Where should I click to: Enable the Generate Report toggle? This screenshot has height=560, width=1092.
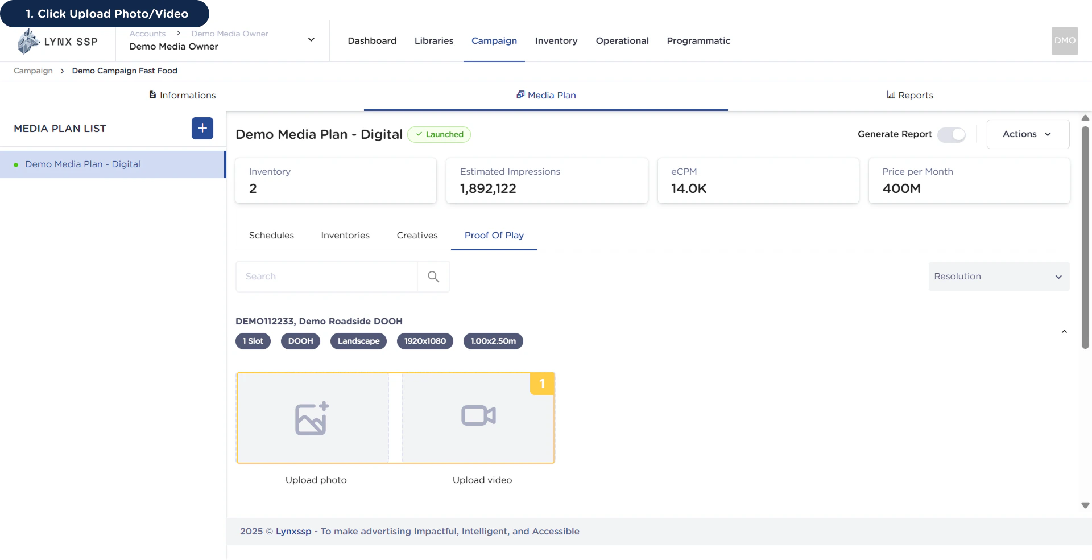point(951,135)
